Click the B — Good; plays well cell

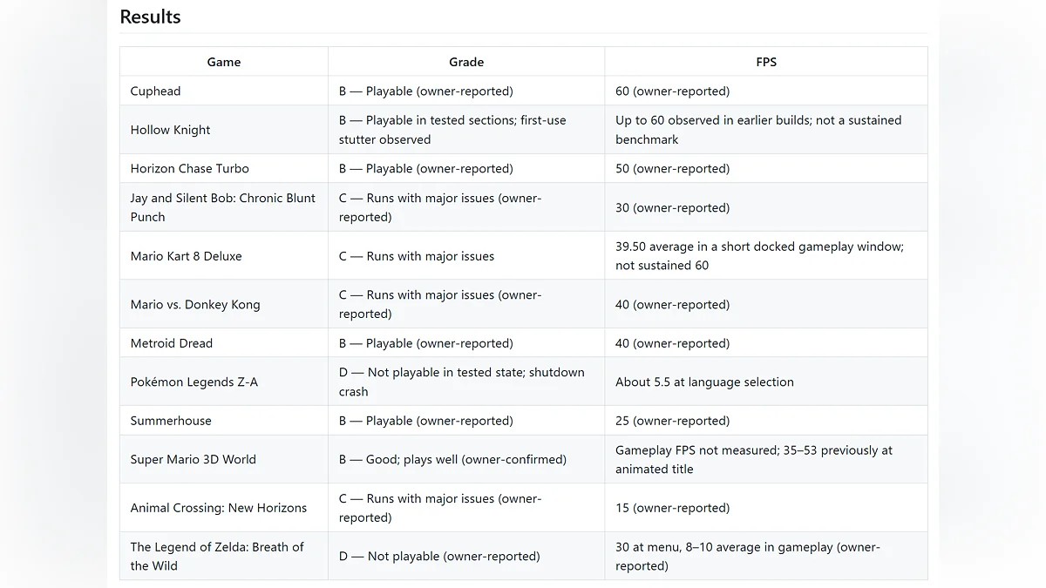pyautogui.click(x=466, y=459)
